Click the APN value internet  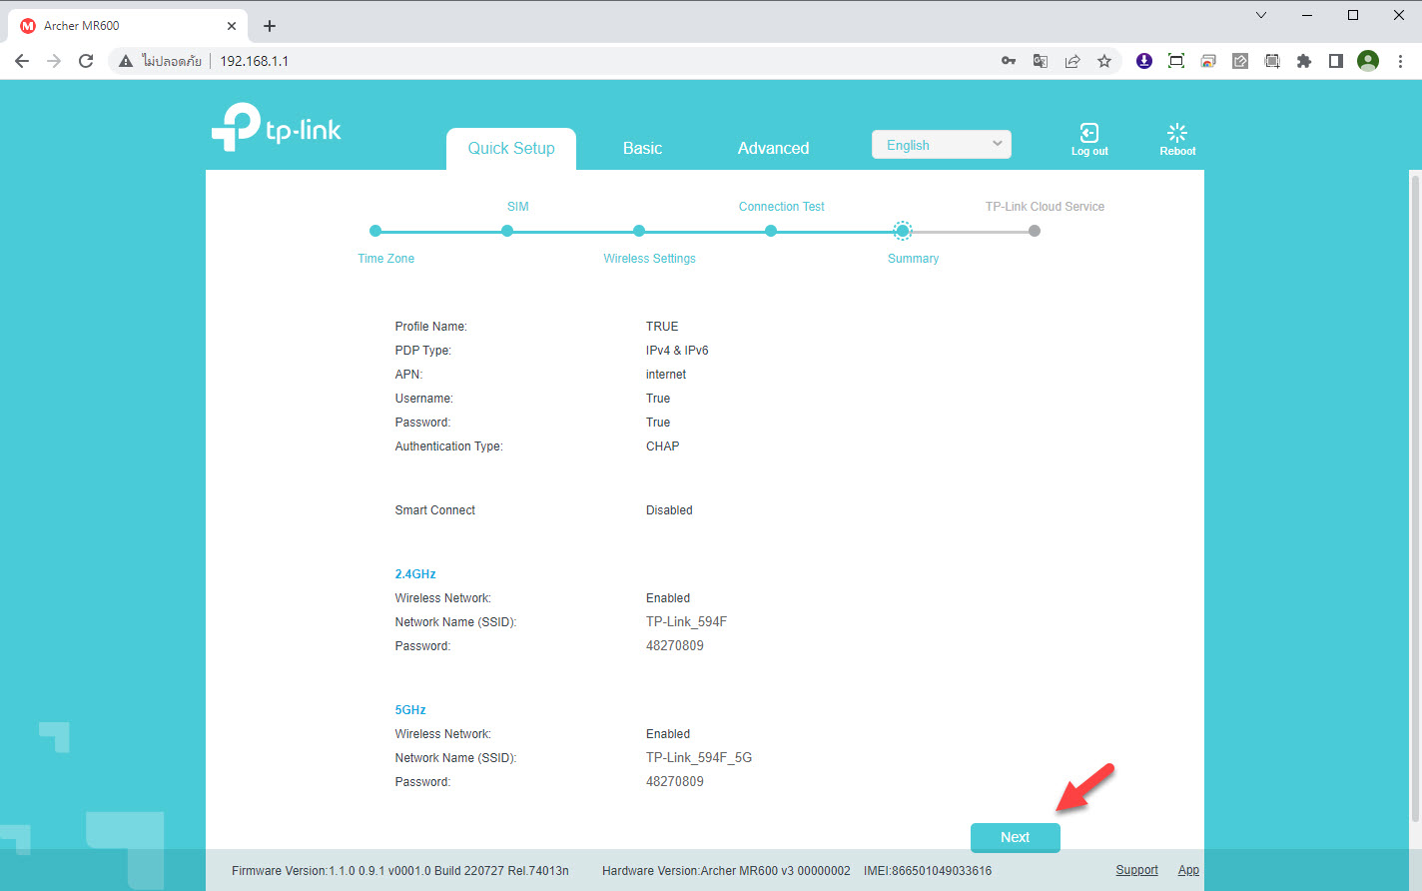(666, 375)
